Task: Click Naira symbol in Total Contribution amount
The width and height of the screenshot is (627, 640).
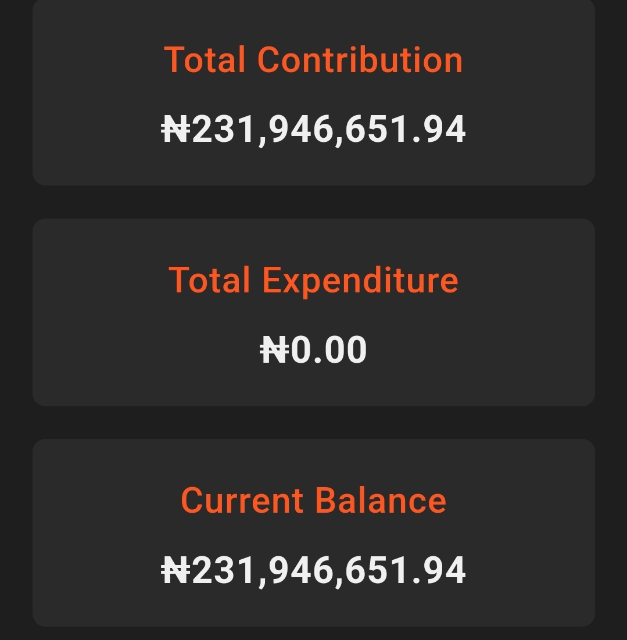Action: pyautogui.click(x=175, y=129)
